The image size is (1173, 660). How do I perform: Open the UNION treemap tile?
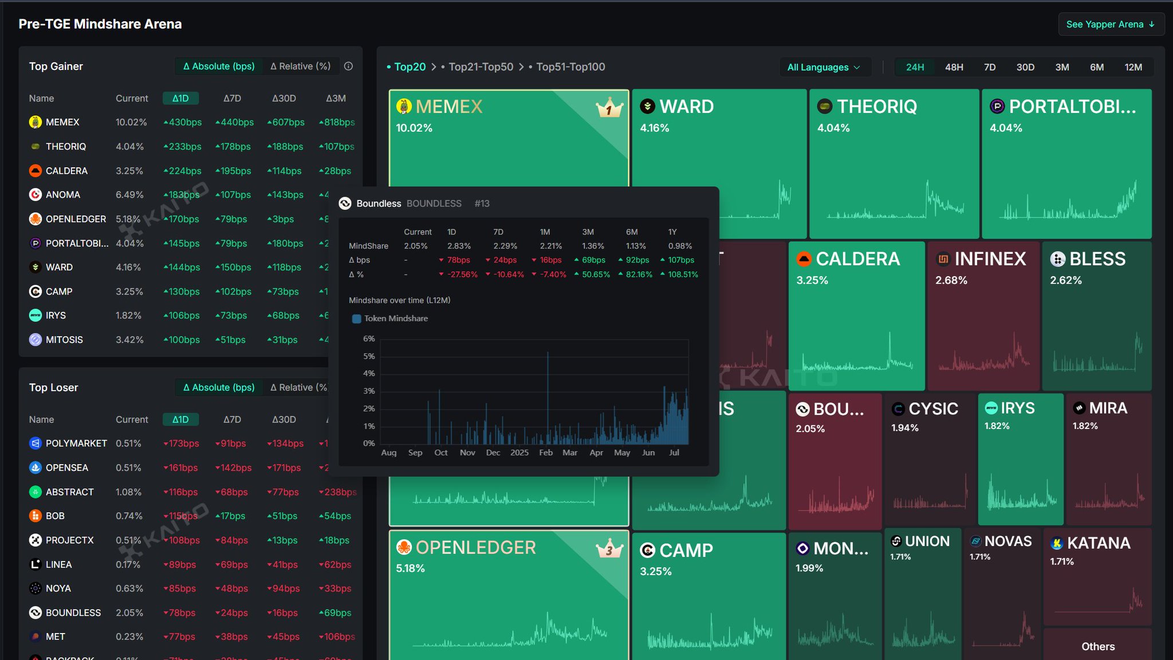point(923,594)
